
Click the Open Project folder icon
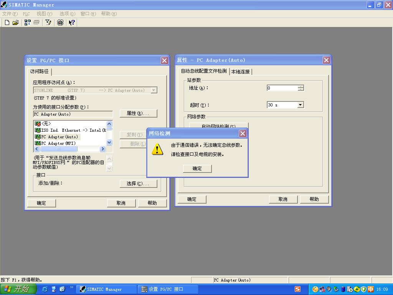click(15, 23)
